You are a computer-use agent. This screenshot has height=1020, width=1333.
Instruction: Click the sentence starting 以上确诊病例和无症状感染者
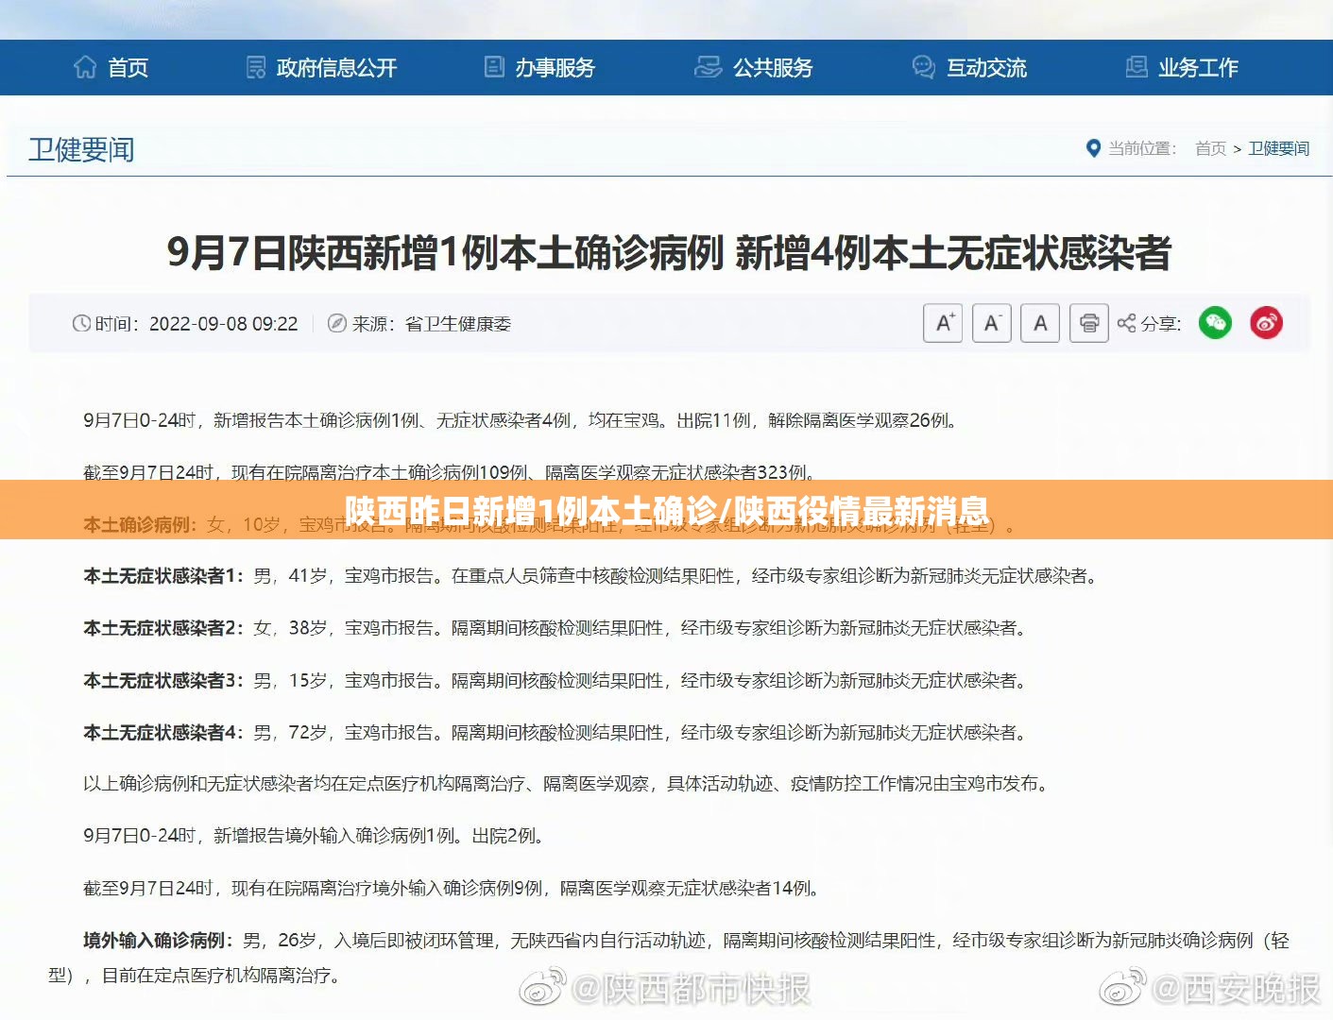[x=568, y=784]
